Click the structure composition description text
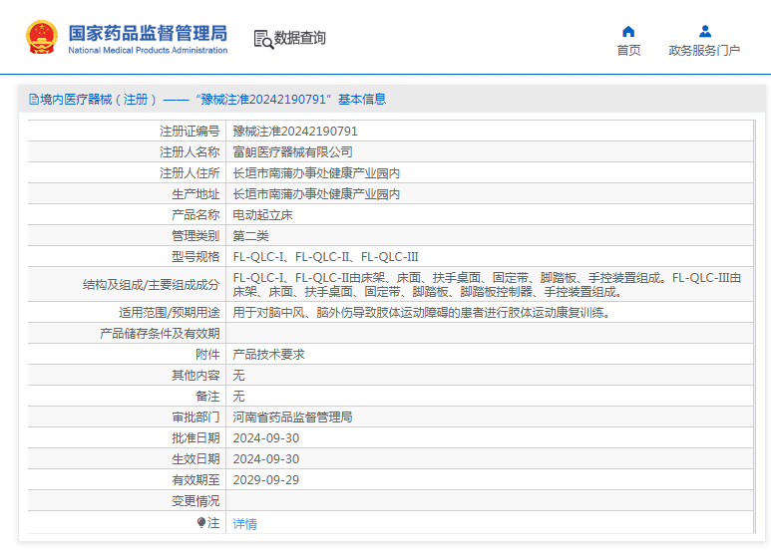The image size is (771, 555). point(487,285)
